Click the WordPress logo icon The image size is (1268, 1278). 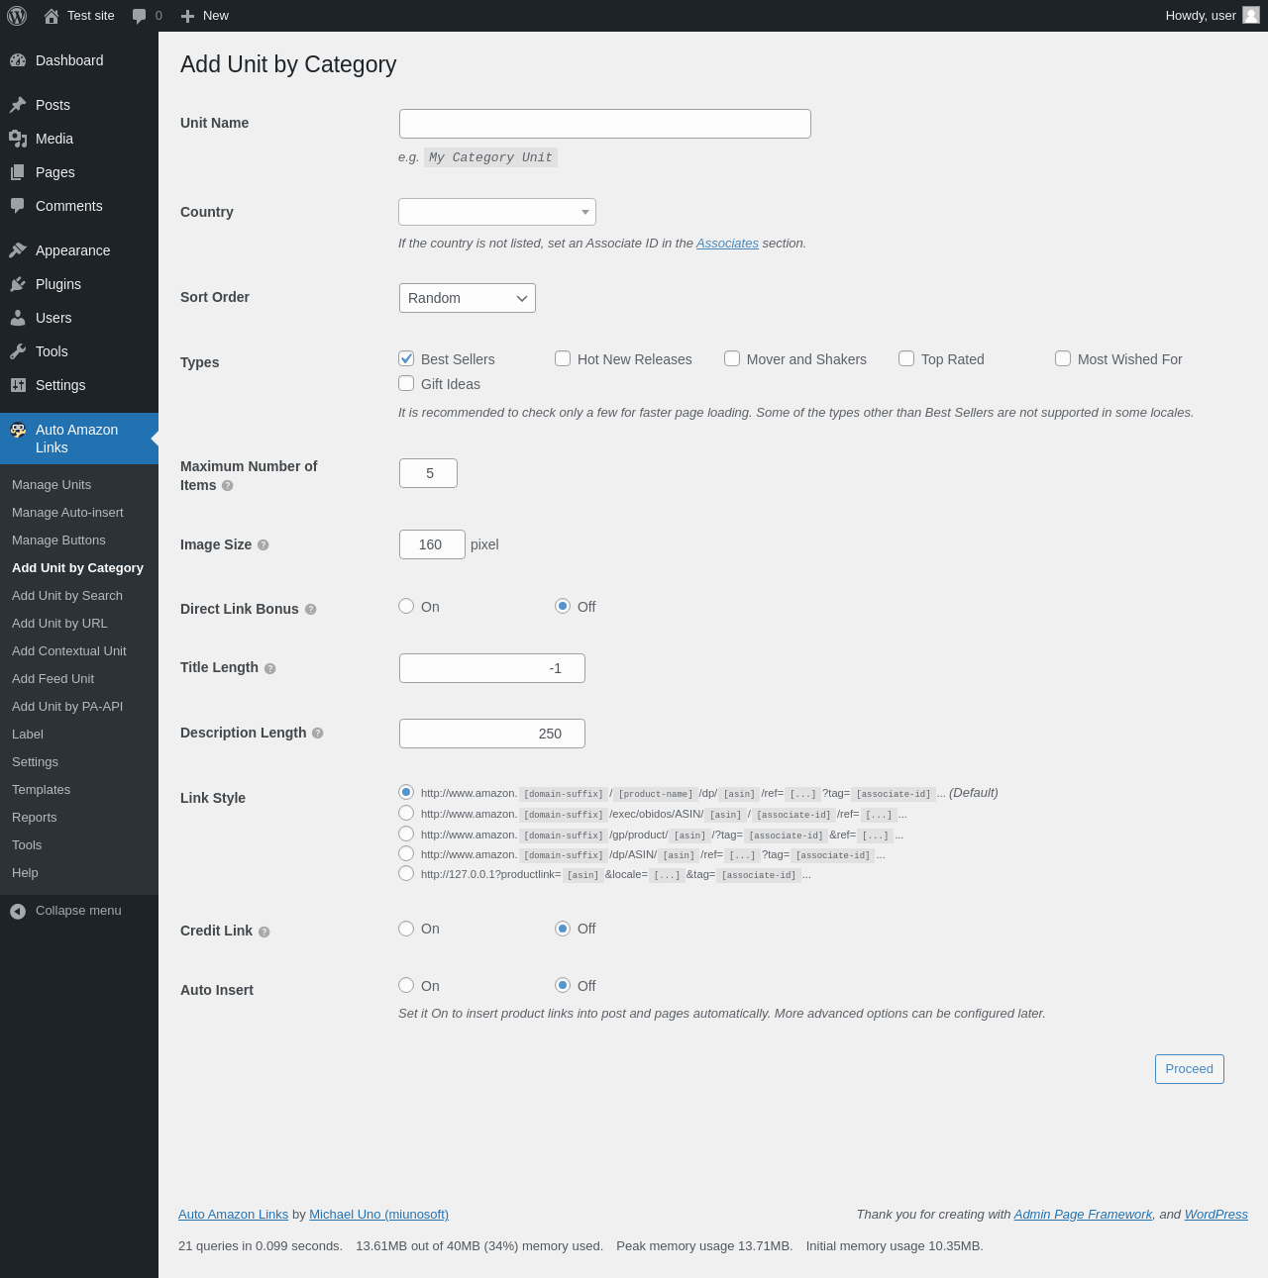[x=17, y=16]
